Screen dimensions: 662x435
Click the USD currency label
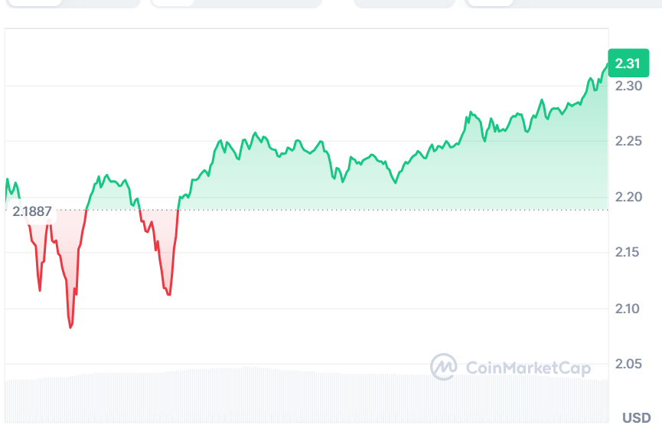pyautogui.click(x=636, y=418)
